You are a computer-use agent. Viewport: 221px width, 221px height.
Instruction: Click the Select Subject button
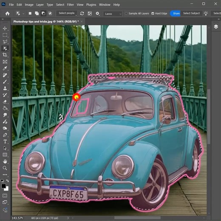(x=191, y=13)
